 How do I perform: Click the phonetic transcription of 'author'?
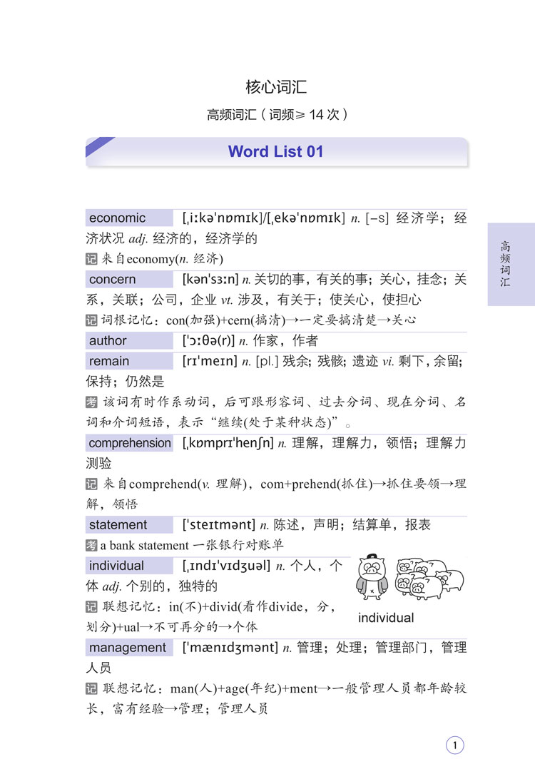208,341
